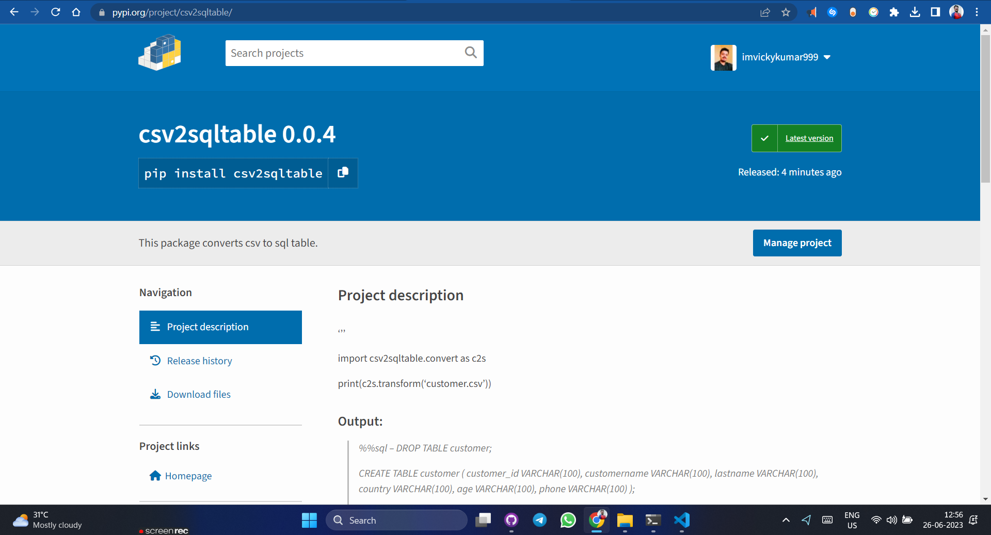The width and height of the screenshot is (991, 535).
Task: Click the address bar URL
Action: (x=172, y=12)
